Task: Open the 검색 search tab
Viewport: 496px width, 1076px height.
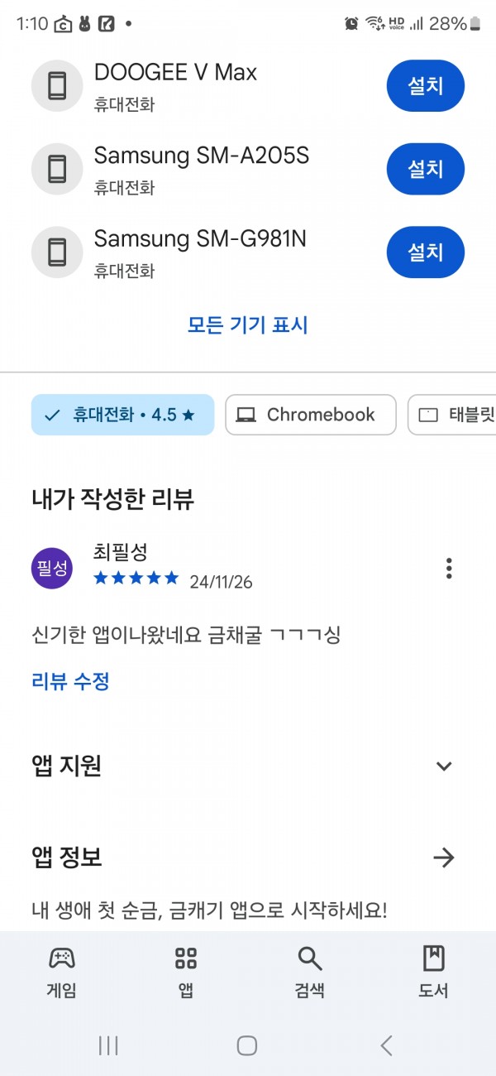Action: (309, 973)
